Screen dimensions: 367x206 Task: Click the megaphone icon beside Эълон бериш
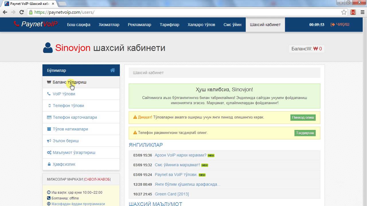click(x=49, y=141)
